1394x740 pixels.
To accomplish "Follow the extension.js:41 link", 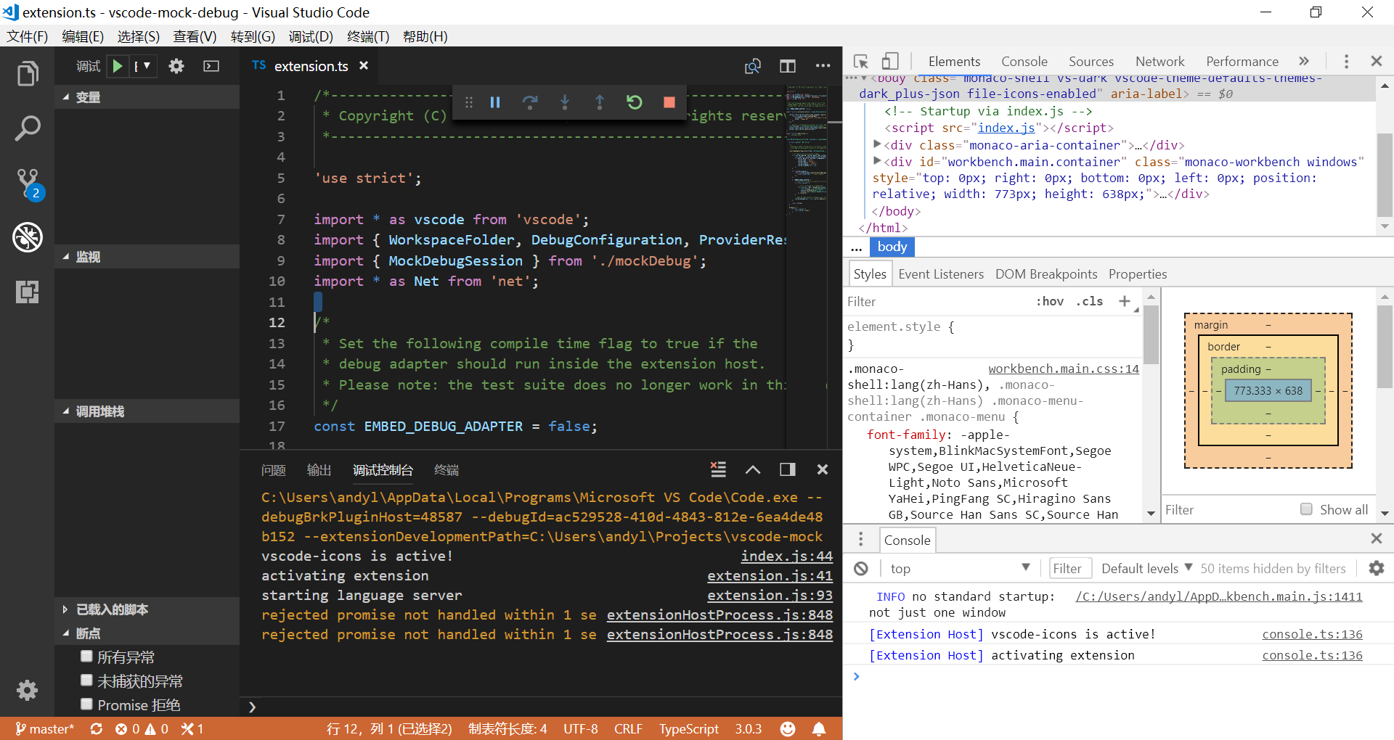I will tap(769, 575).
